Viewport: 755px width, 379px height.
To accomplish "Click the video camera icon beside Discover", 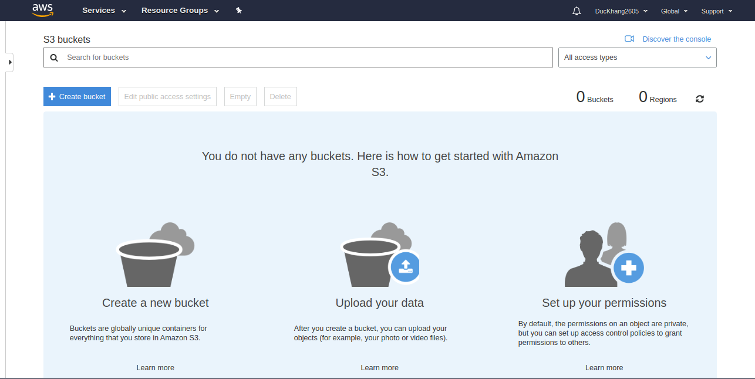I will tap(629, 39).
